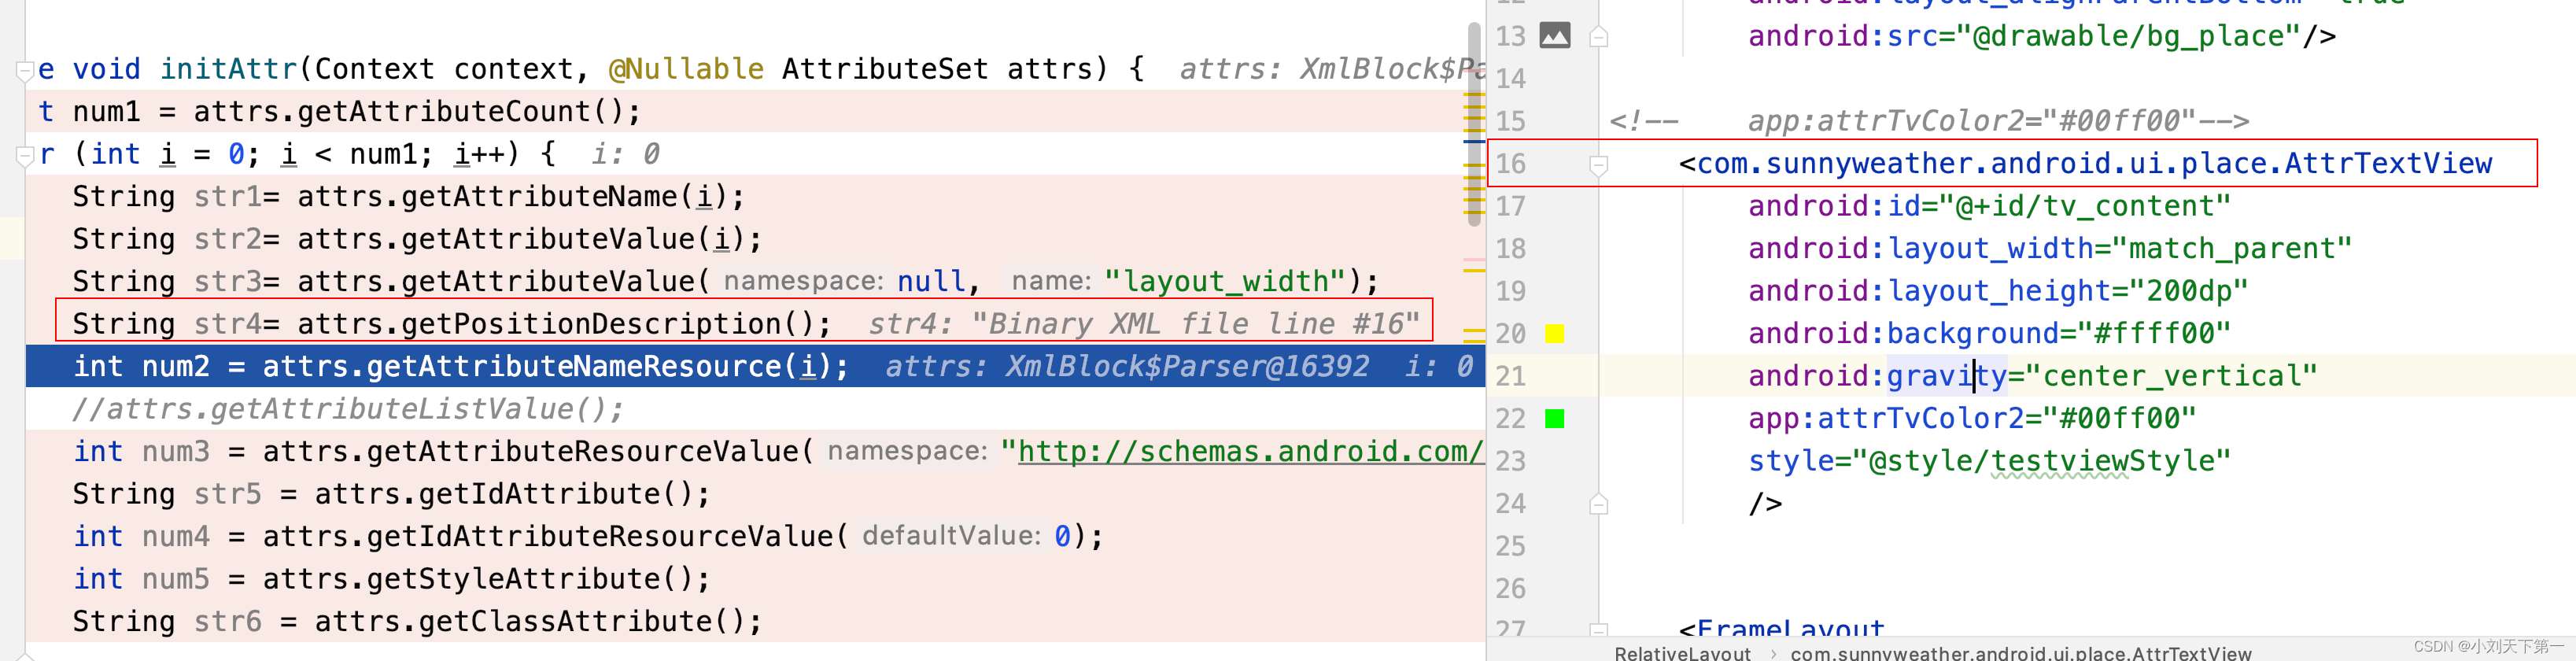Click 'android:gravity="center_vertical"' attribute
Viewport: 2576px width, 661px height.
tap(2032, 376)
